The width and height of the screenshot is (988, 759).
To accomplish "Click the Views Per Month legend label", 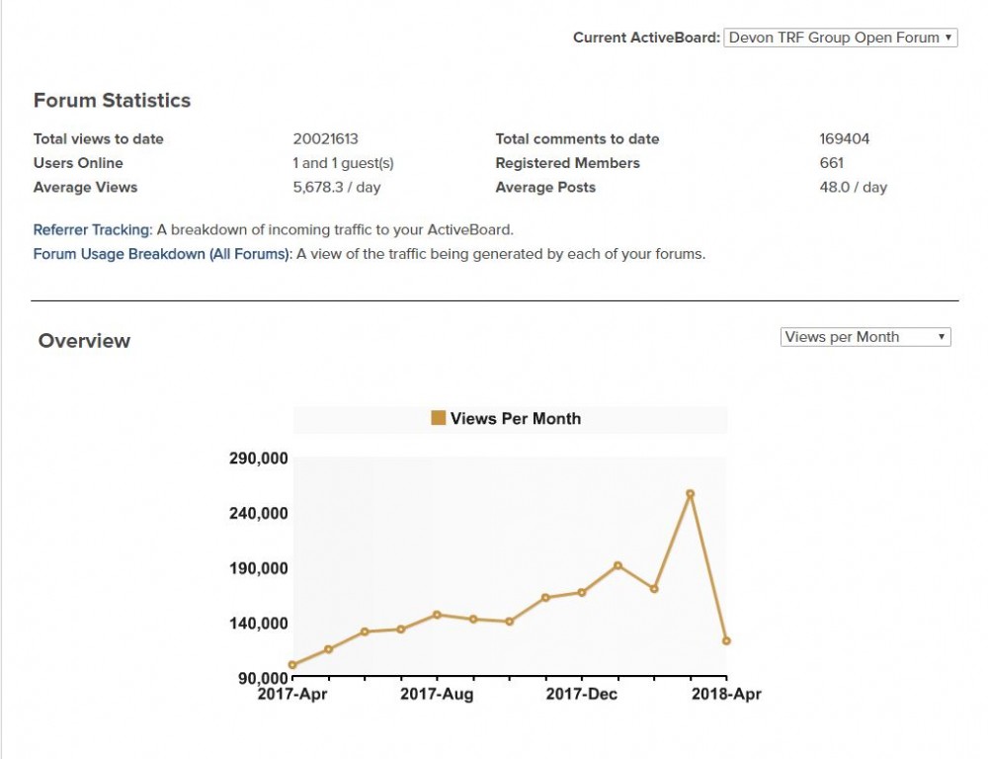I will pyautogui.click(x=515, y=419).
